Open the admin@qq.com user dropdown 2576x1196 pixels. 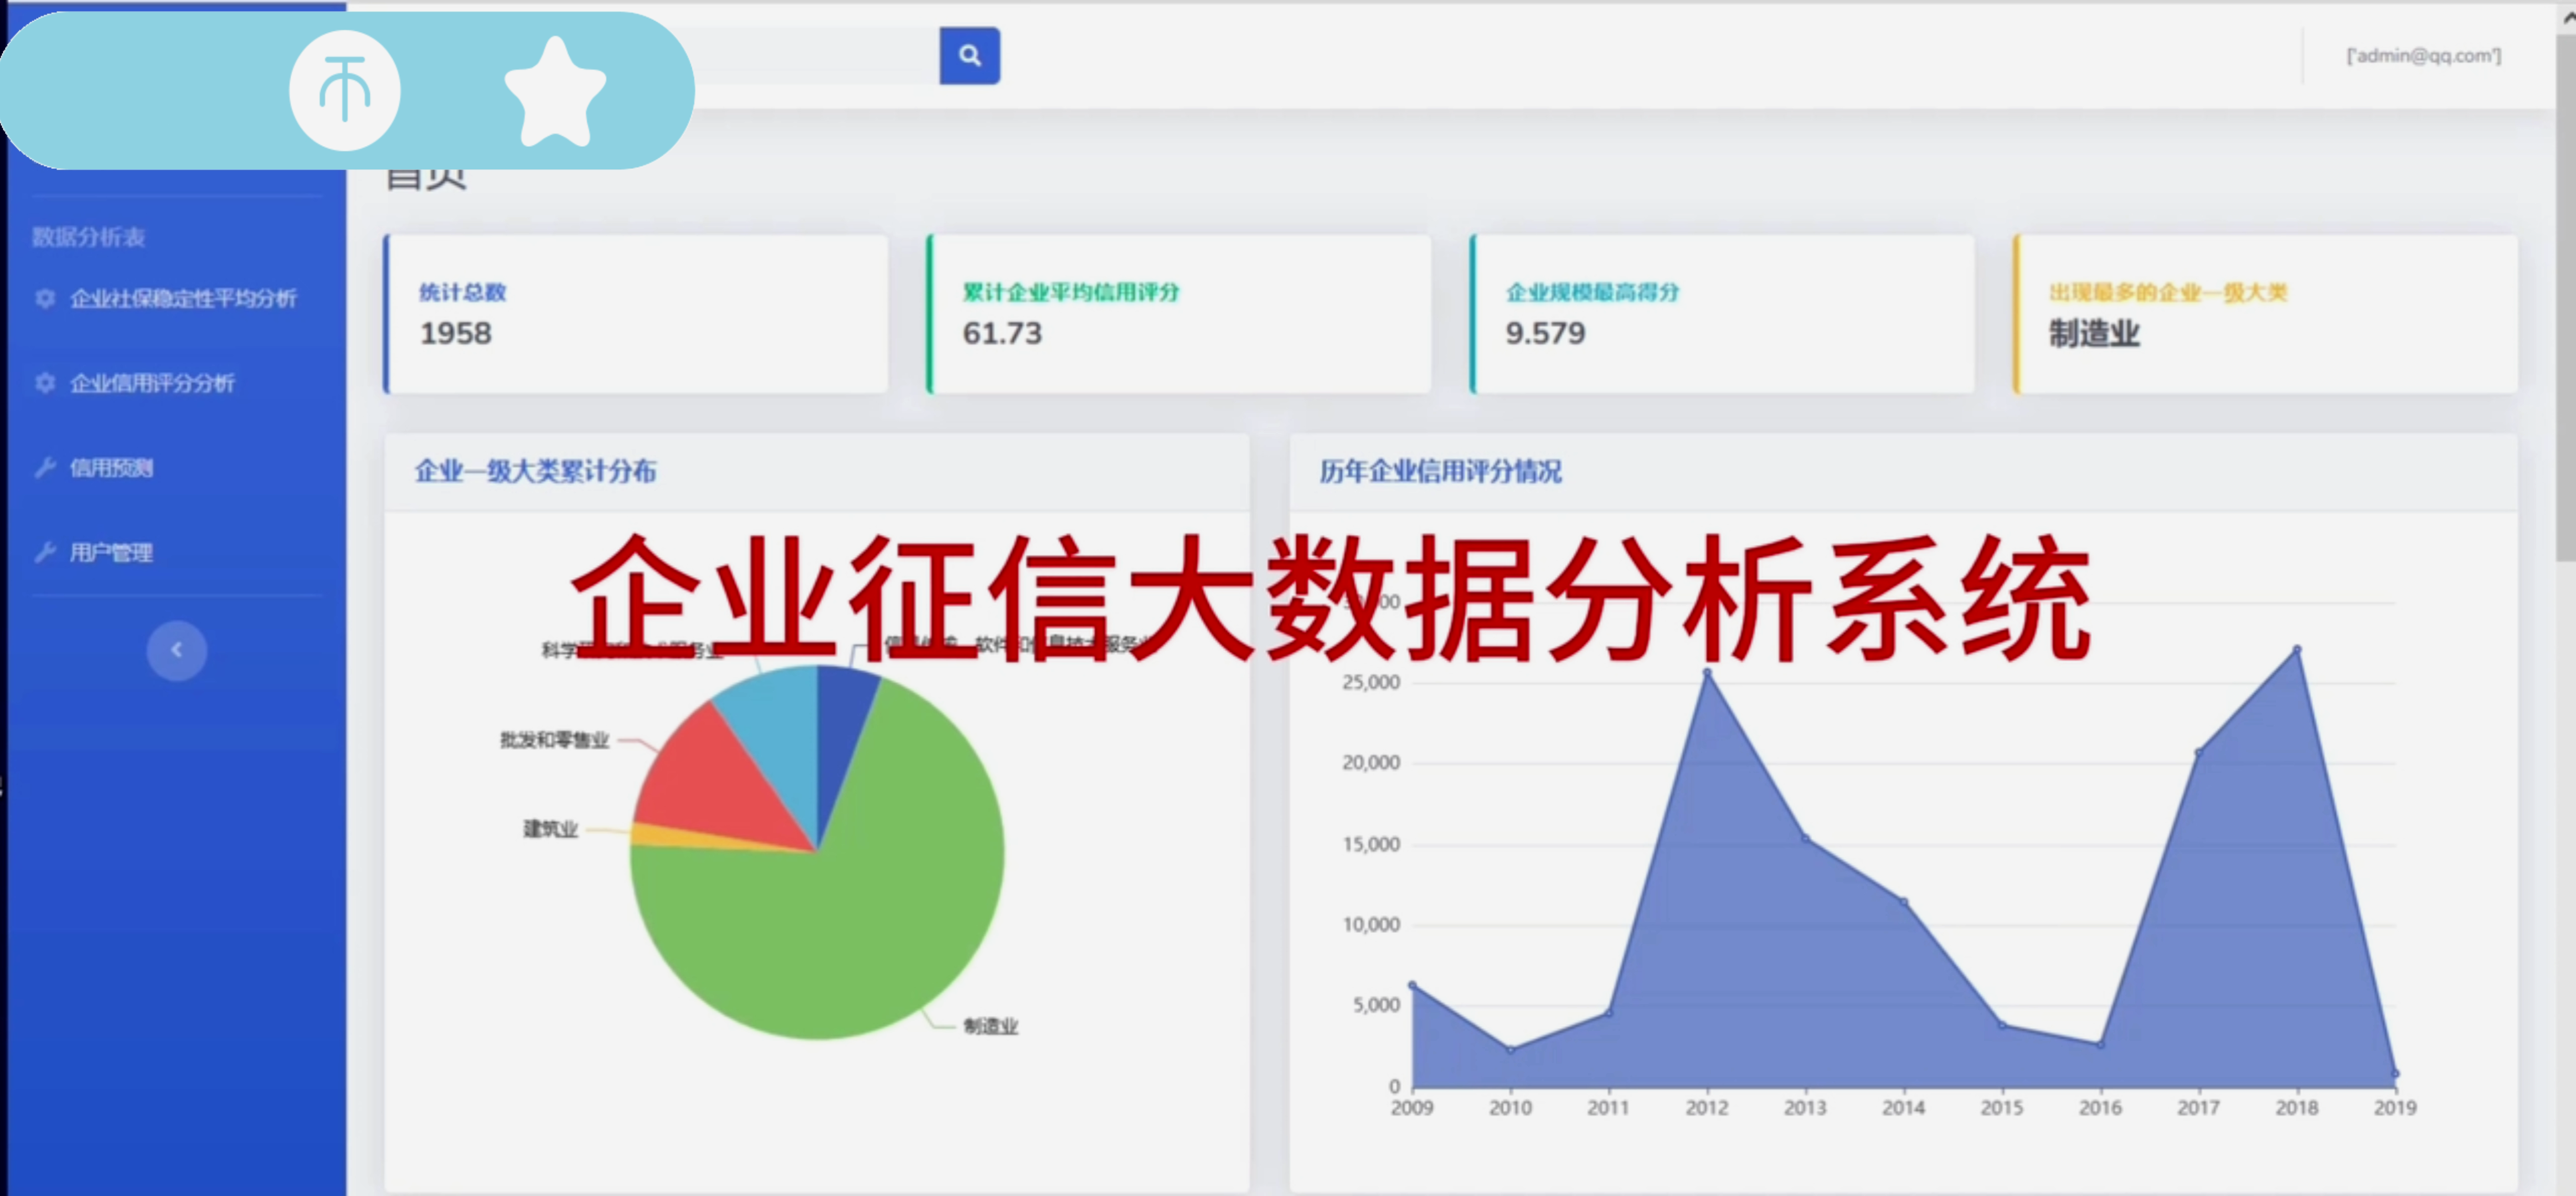(2423, 56)
